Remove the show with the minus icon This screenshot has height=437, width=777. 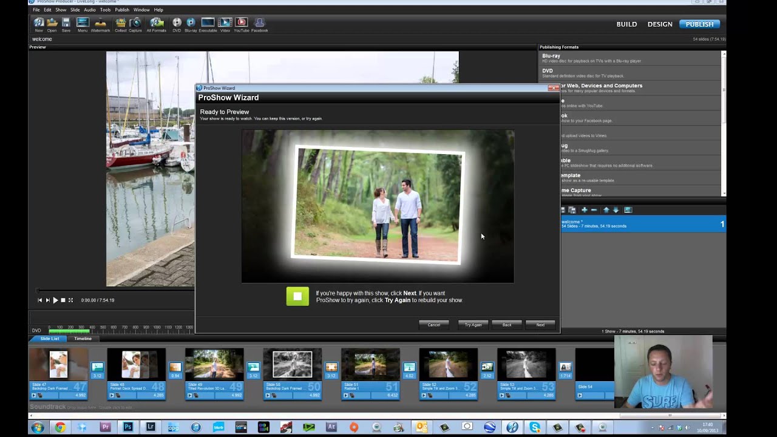pos(594,210)
